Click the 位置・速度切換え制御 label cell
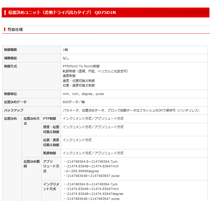This screenshot has width=210, height=201. 51,142
